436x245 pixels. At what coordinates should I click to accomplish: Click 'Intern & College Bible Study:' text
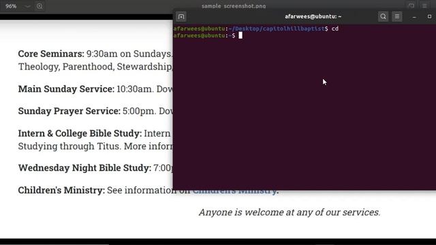80,133
